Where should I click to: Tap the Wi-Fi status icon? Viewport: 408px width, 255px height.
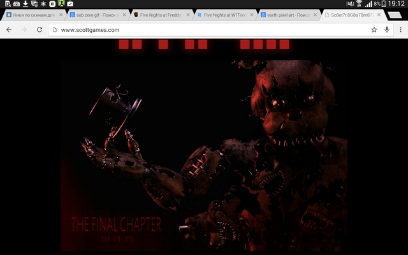coord(359,4)
